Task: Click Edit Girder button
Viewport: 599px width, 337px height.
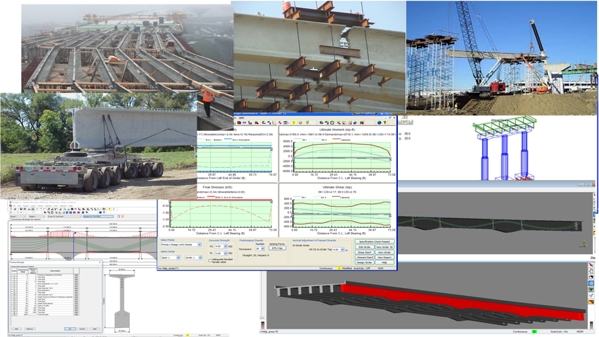Action: pos(364,247)
